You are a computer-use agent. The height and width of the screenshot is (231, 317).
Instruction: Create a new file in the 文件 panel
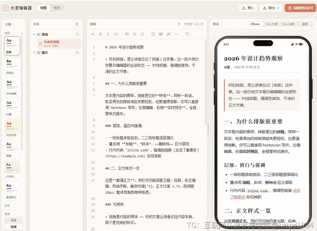point(77,24)
